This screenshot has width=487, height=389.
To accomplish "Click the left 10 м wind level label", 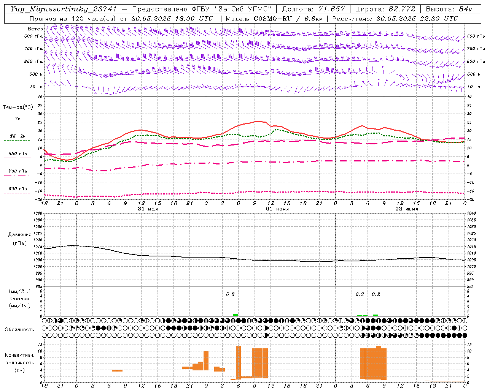I will click(37, 87).
